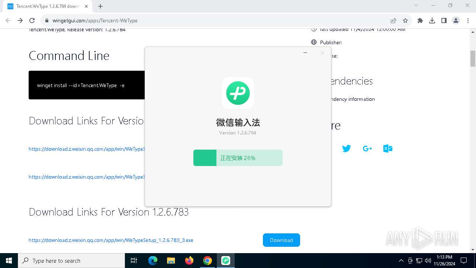Click the installing 26% progress bar
Image resolution: width=476 pixels, height=268 pixels.
pyautogui.click(x=238, y=158)
